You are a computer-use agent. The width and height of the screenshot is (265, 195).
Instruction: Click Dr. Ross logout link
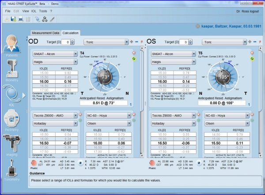(x=247, y=11)
